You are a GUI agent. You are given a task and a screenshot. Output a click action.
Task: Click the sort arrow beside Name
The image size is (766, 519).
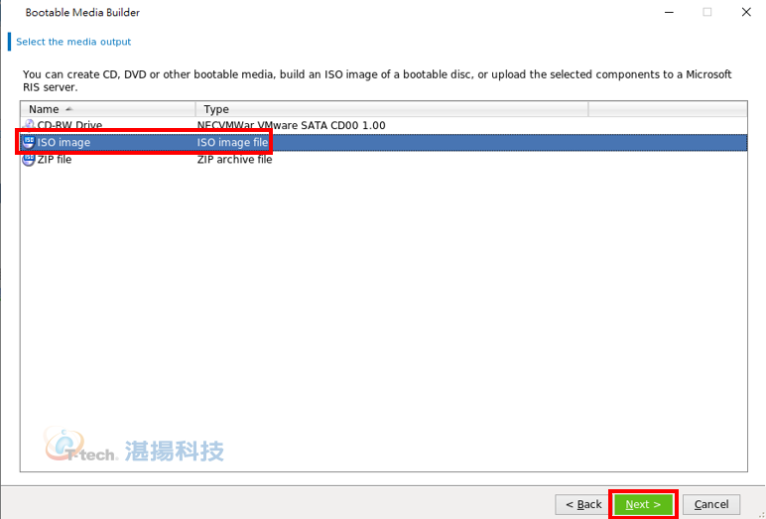click(68, 109)
